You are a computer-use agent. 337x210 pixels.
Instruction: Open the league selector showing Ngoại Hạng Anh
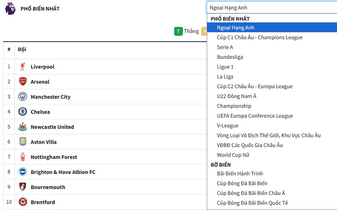[x=272, y=8]
